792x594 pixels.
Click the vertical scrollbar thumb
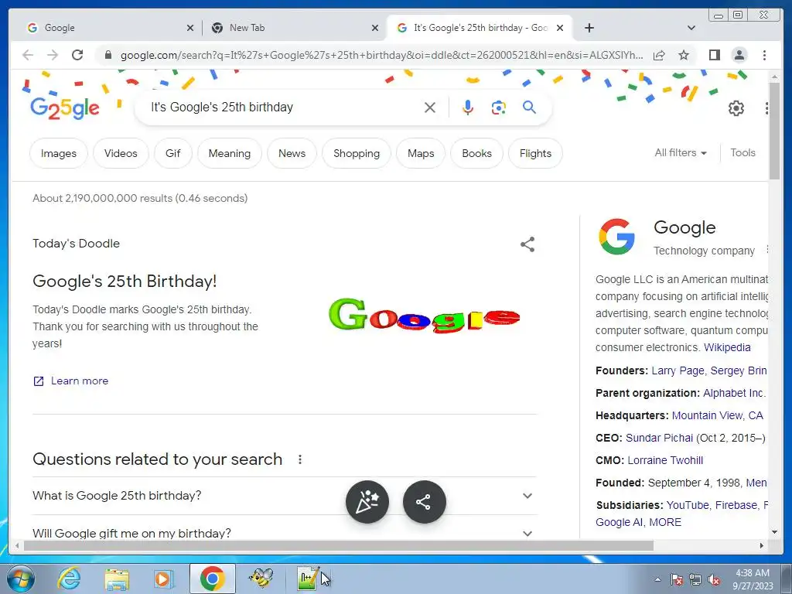(774, 130)
